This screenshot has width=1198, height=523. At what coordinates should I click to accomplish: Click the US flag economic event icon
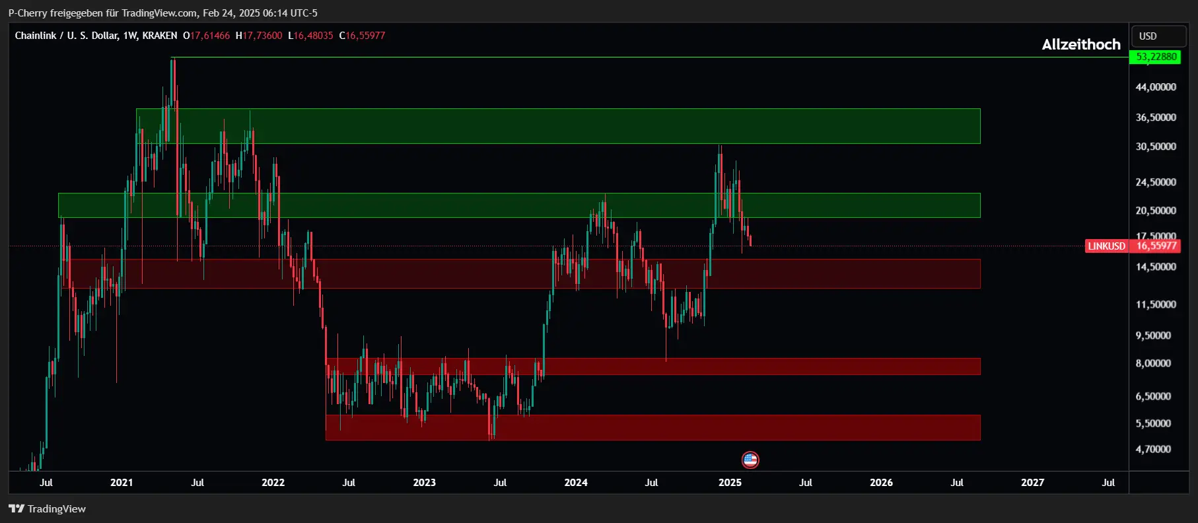tap(750, 460)
